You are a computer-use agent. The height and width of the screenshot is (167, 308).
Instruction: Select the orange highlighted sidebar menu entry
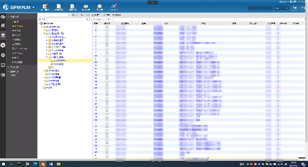tap(17, 26)
